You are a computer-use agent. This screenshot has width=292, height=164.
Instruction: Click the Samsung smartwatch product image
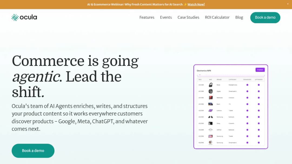point(210,142)
